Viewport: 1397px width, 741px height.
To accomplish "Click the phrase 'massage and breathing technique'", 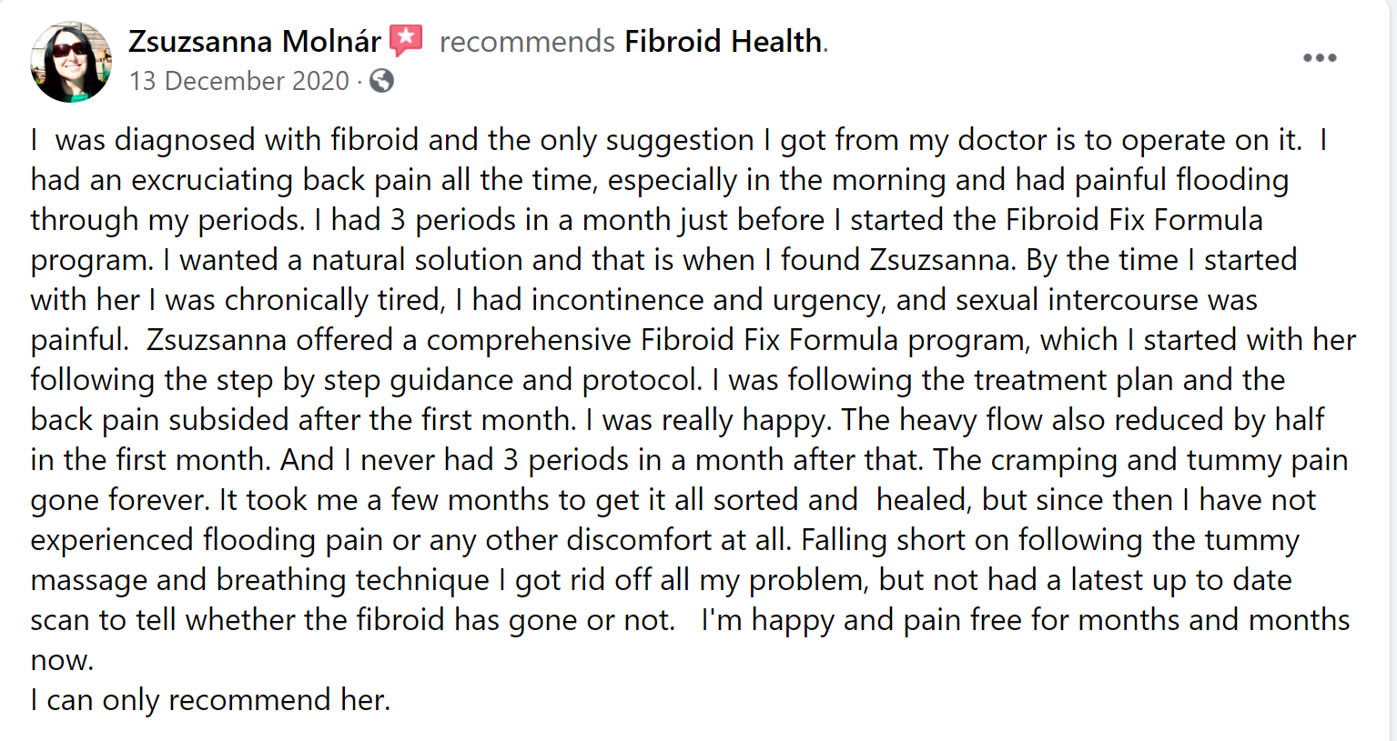I will click(x=260, y=580).
